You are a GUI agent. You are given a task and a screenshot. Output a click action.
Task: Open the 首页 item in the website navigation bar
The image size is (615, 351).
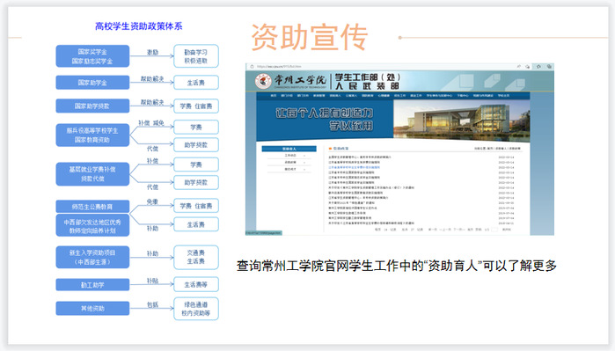click(274, 95)
